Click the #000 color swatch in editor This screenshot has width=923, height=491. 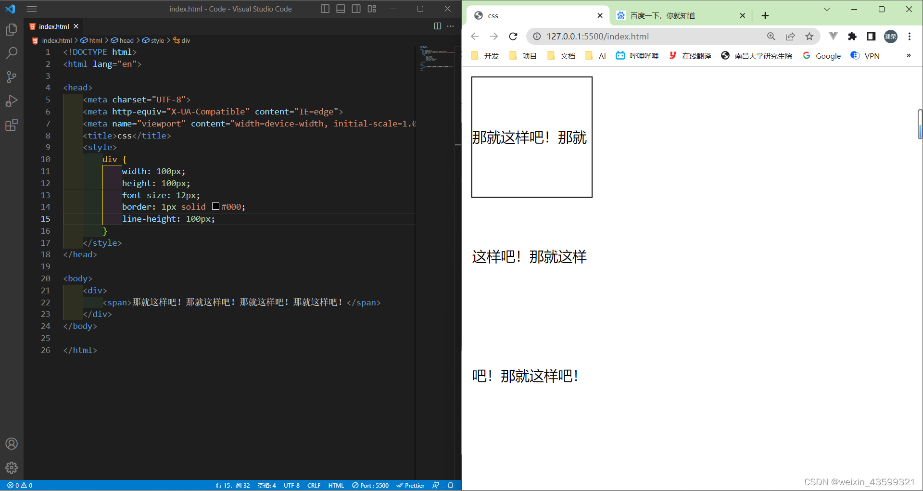pos(216,206)
